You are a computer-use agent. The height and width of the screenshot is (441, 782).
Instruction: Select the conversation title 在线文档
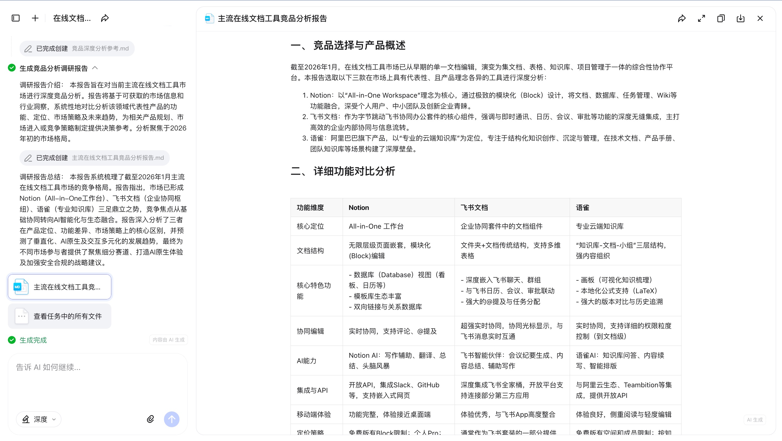pyautogui.click(x=72, y=18)
